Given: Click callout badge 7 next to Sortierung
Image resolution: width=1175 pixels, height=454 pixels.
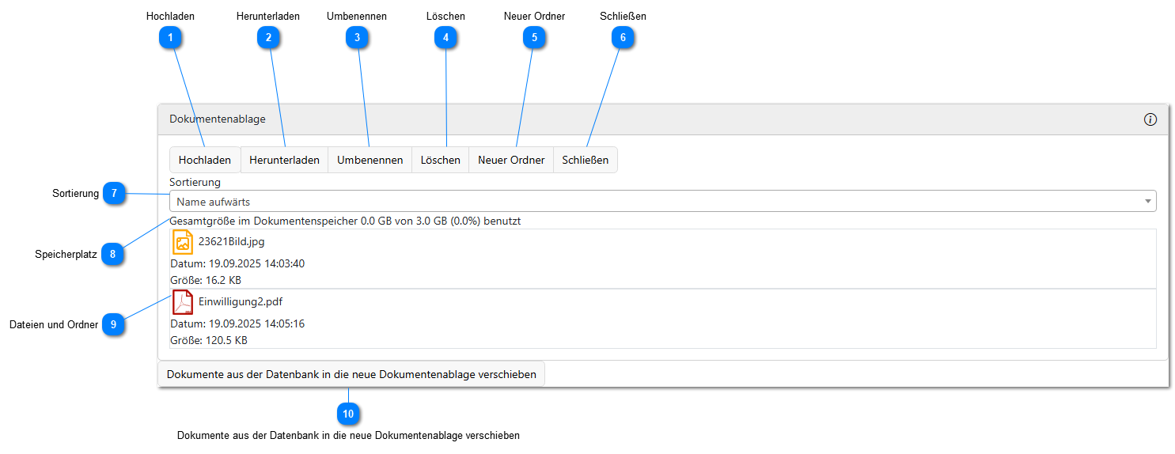Looking at the screenshot, I should tap(114, 193).
